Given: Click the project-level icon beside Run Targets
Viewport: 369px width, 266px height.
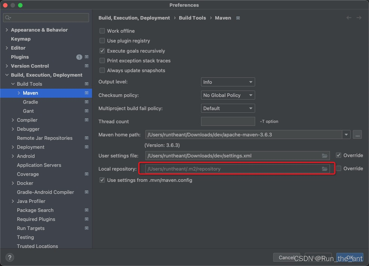Looking at the screenshot, I should pyautogui.click(x=86, y=228).
